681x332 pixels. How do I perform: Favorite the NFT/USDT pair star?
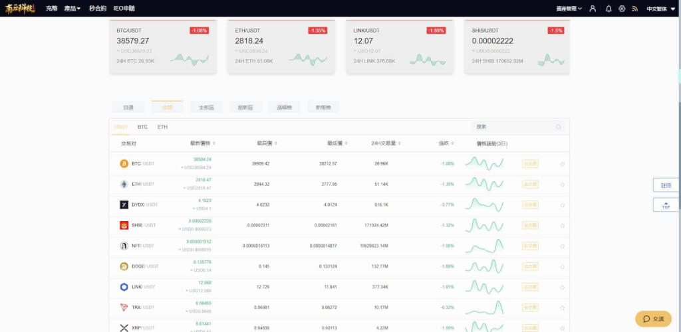coord(563,246)
